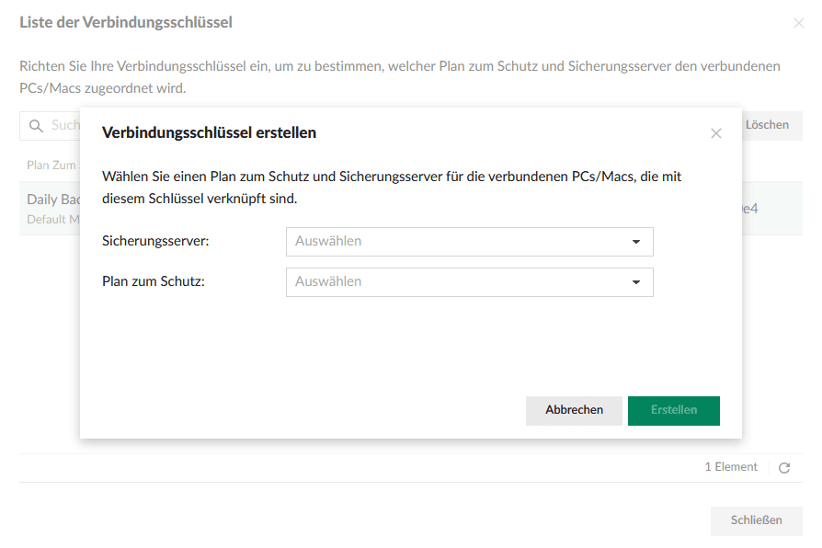This screenshot has width=822, height=548.
Task: Focus the key search input field
Action: click(64, 125)
